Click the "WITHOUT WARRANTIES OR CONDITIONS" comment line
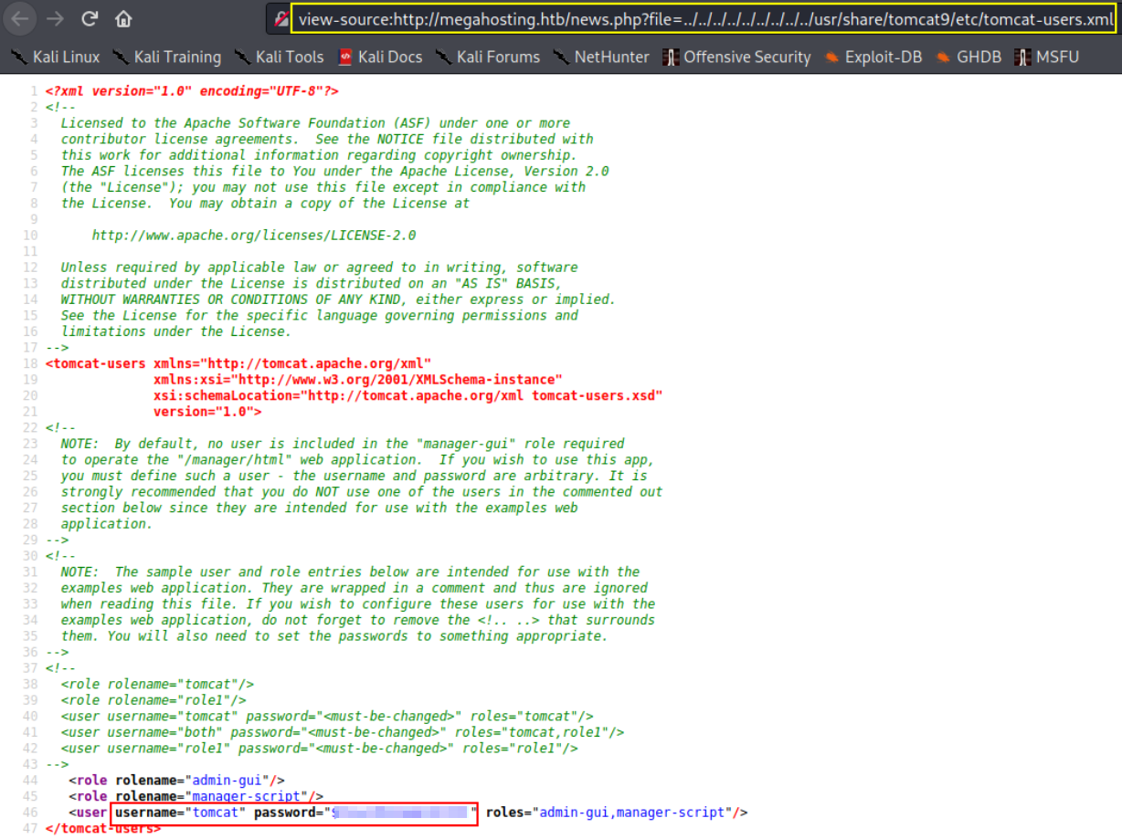 pos(338,299)
